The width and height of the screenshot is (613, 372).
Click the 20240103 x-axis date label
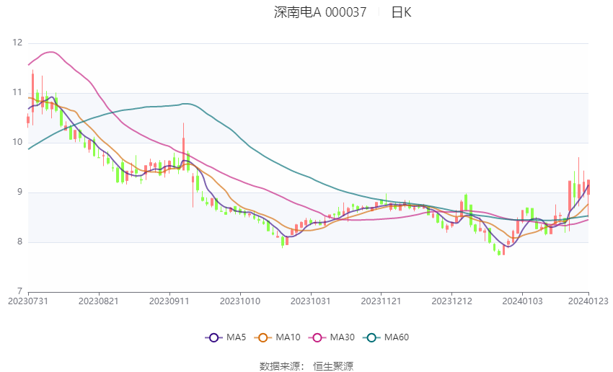click(x=522, y=301)
